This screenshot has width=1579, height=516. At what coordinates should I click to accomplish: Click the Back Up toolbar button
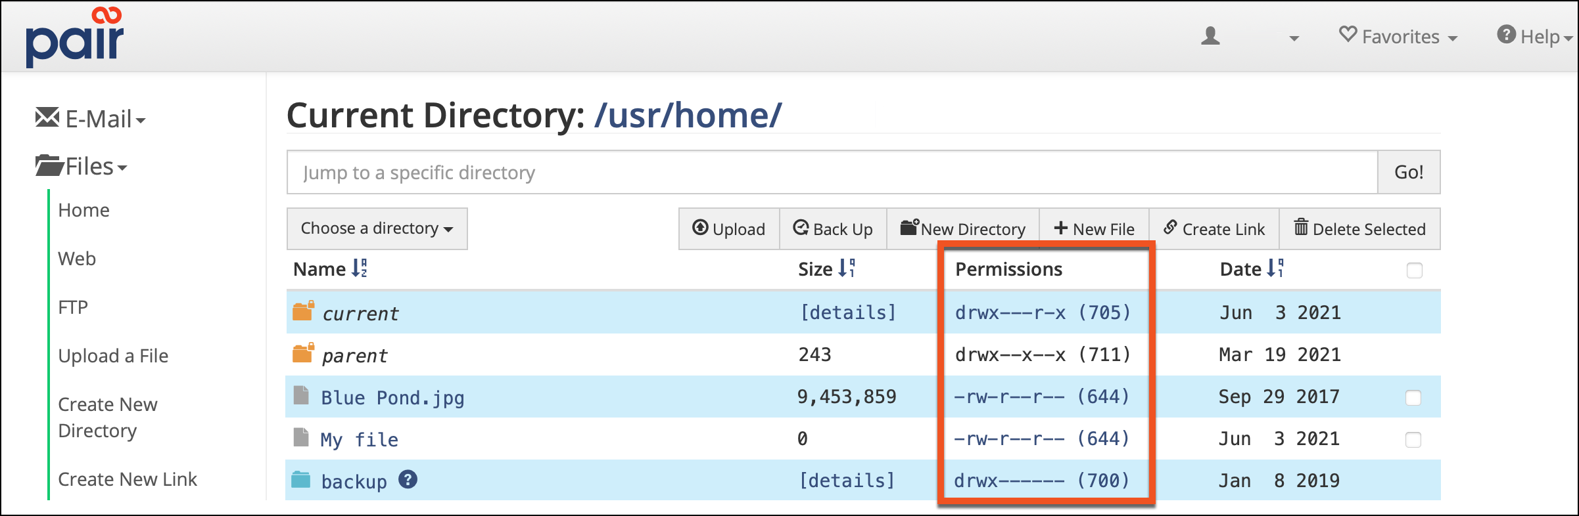(x=833, y=228)
